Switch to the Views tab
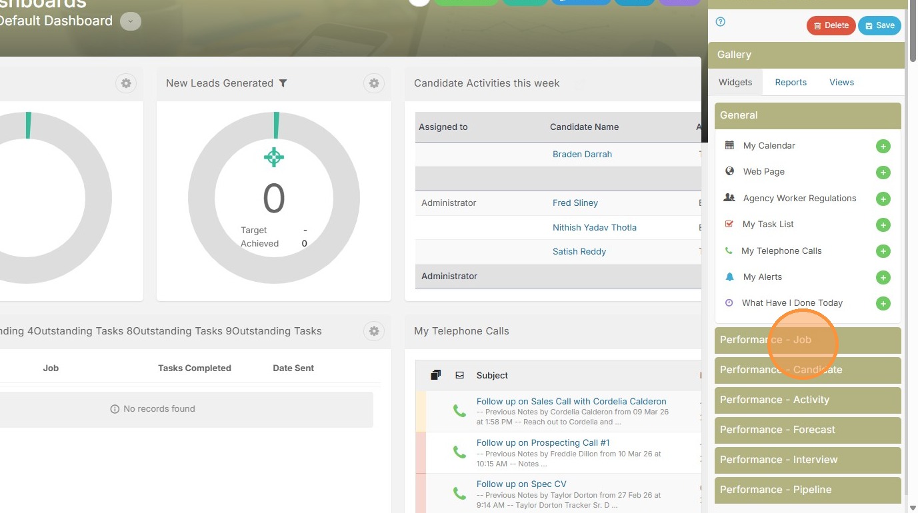 click(x=841, y=83)
